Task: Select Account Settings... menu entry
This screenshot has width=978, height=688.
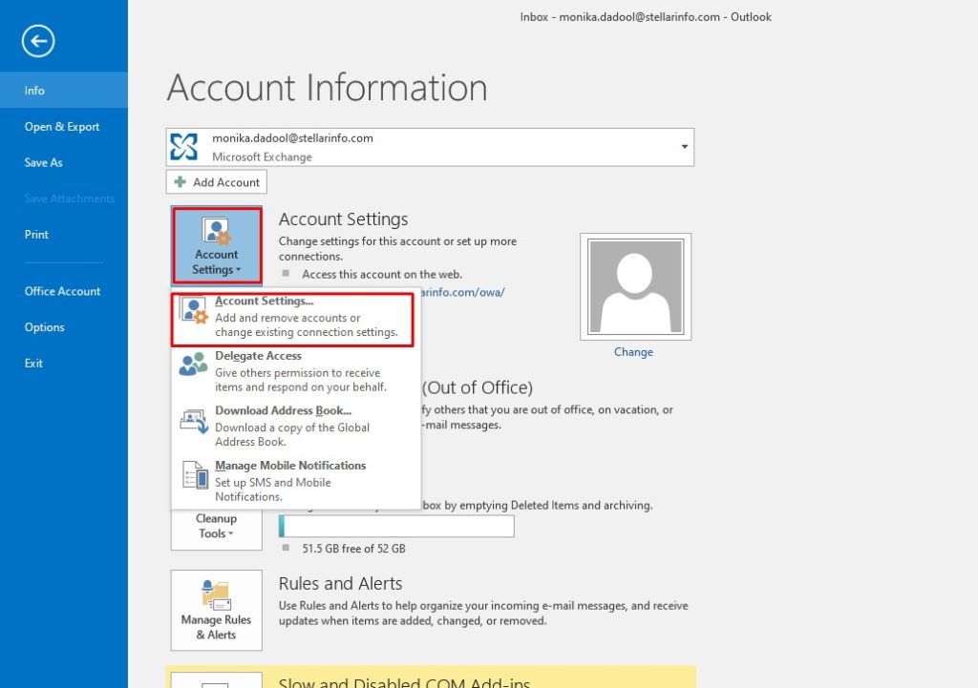Action: pyautogui.click(x=292, y=318)
